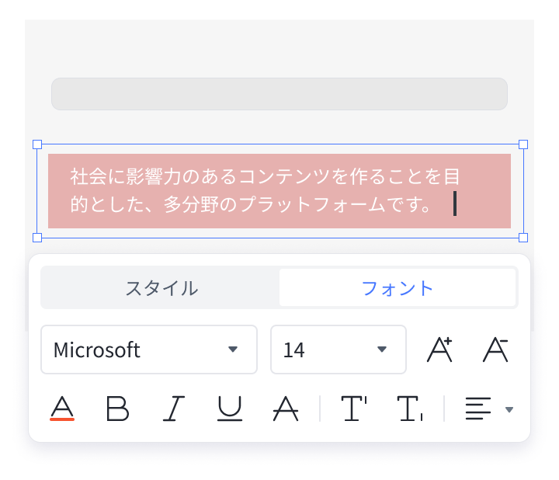Click the red underline color swatch
This screenshot has width=559, height=480.
point(62,419)
